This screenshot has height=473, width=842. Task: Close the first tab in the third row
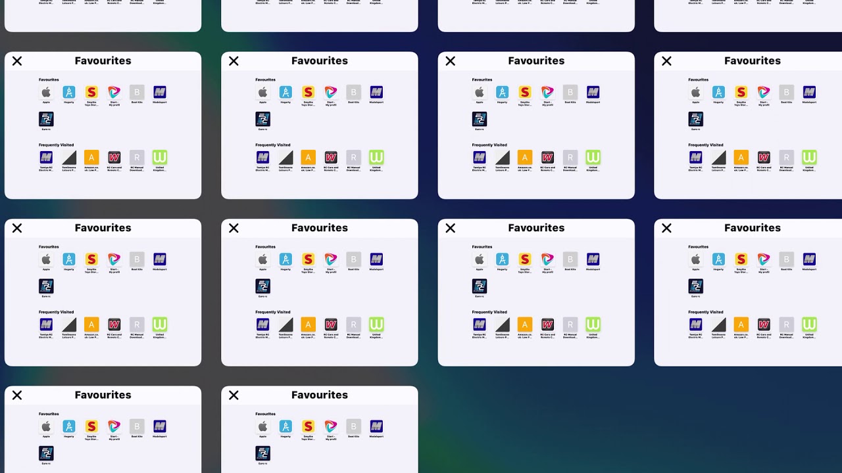point(17,228)
